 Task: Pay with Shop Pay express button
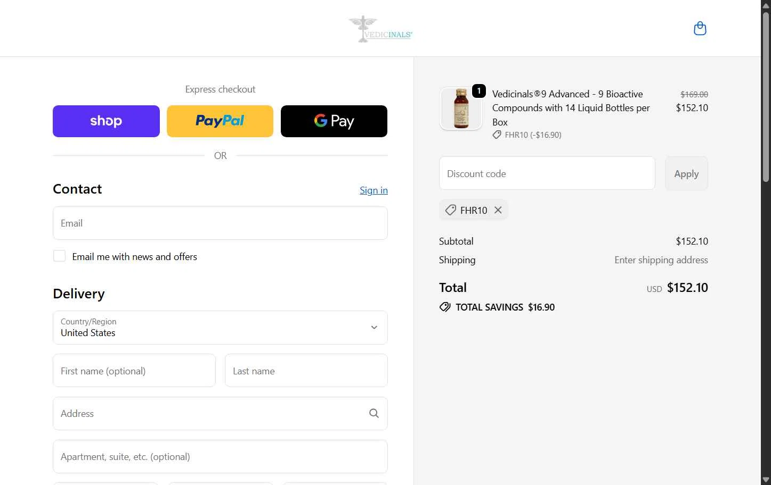click(106, 121)
